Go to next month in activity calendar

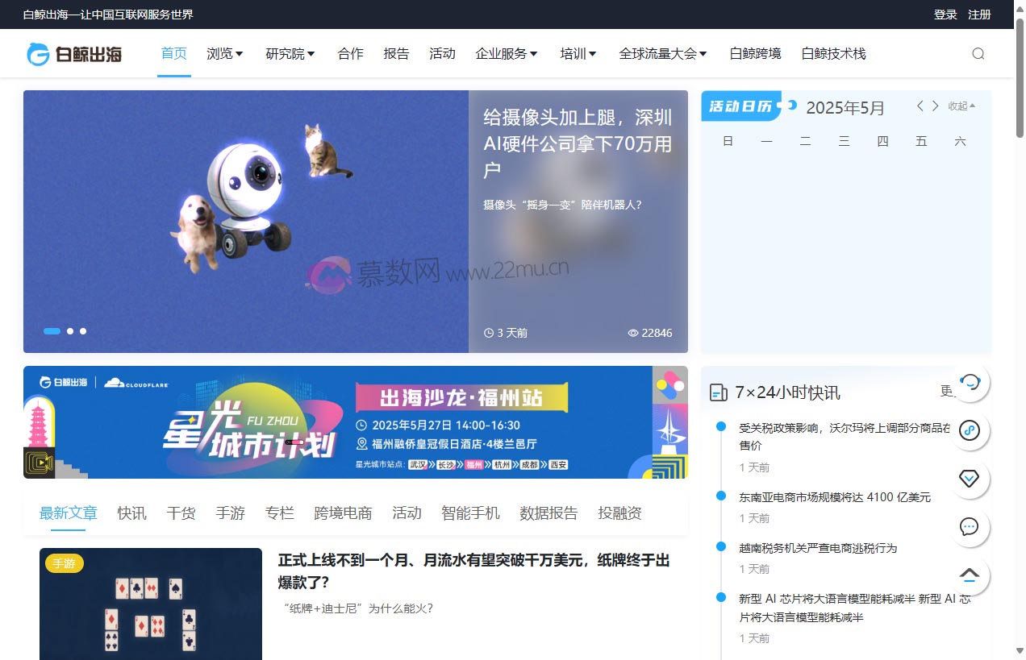coord(936,106)
